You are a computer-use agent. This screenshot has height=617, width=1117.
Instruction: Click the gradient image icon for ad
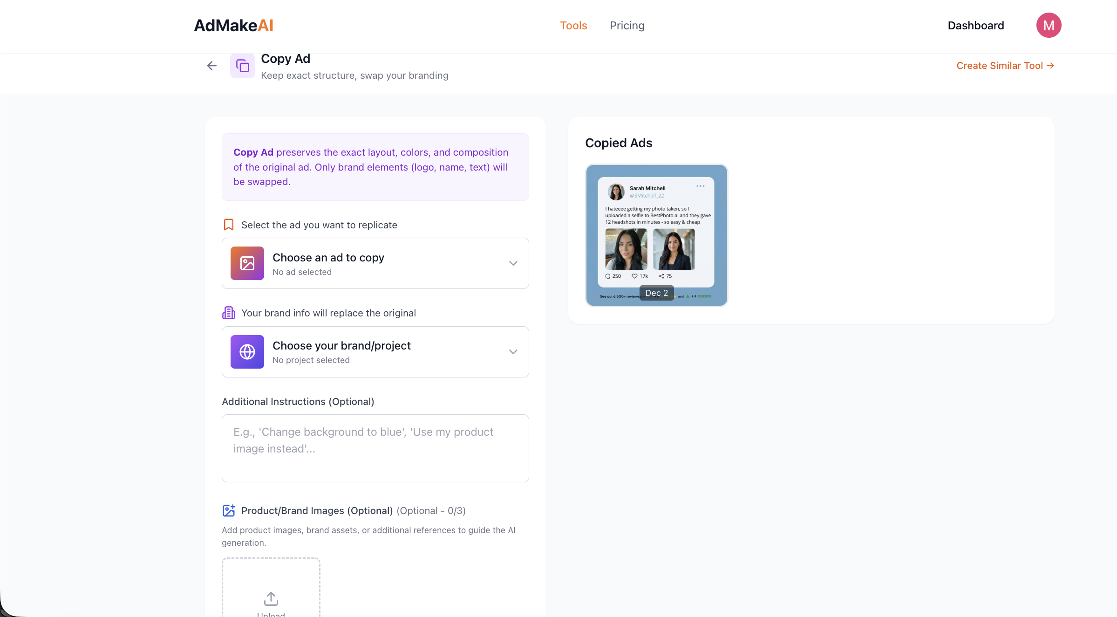247,263
